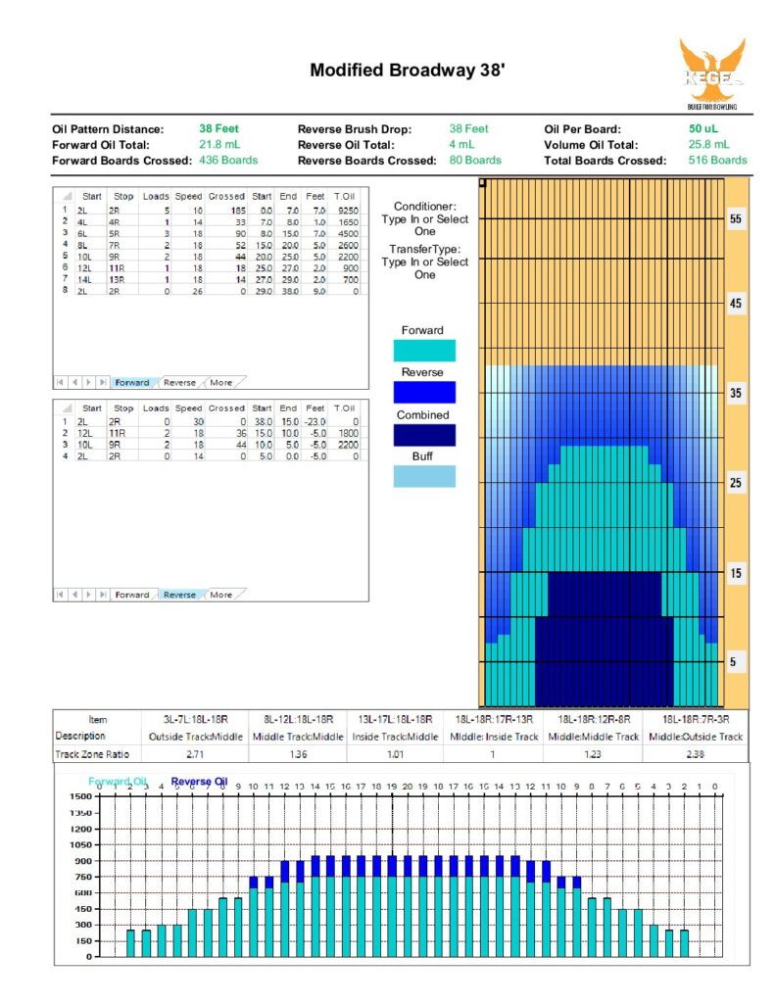Image resolution: width=775 pixels, height=1003 pixels.
Task: Click Total Boards Crossed value '516 Boards'
Action: click(718, 160)
